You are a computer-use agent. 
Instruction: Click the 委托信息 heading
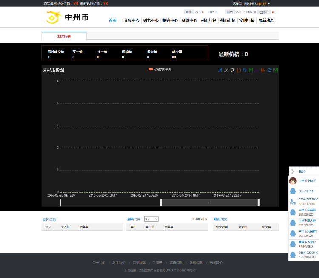click(49, 219)
